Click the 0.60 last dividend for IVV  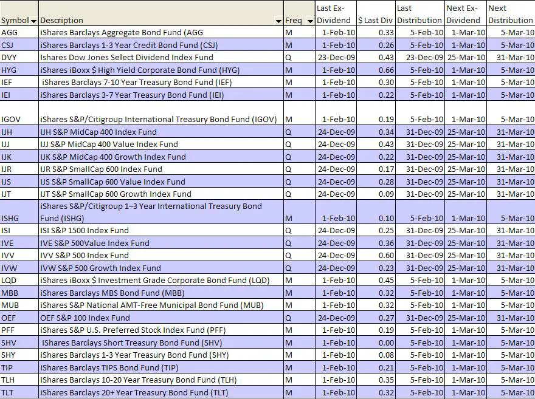pos(376,255)
